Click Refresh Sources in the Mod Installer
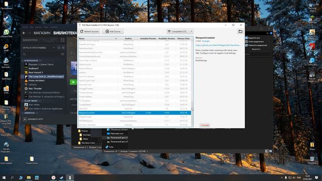 (90, 31)
